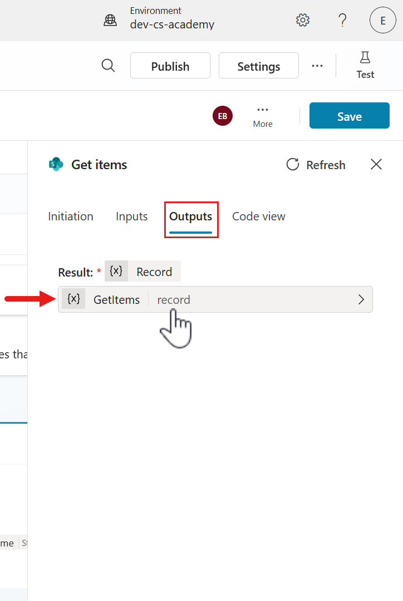Expand the GetItems record chevron
This screenshot has width=403, height=601.
point(361,299)
